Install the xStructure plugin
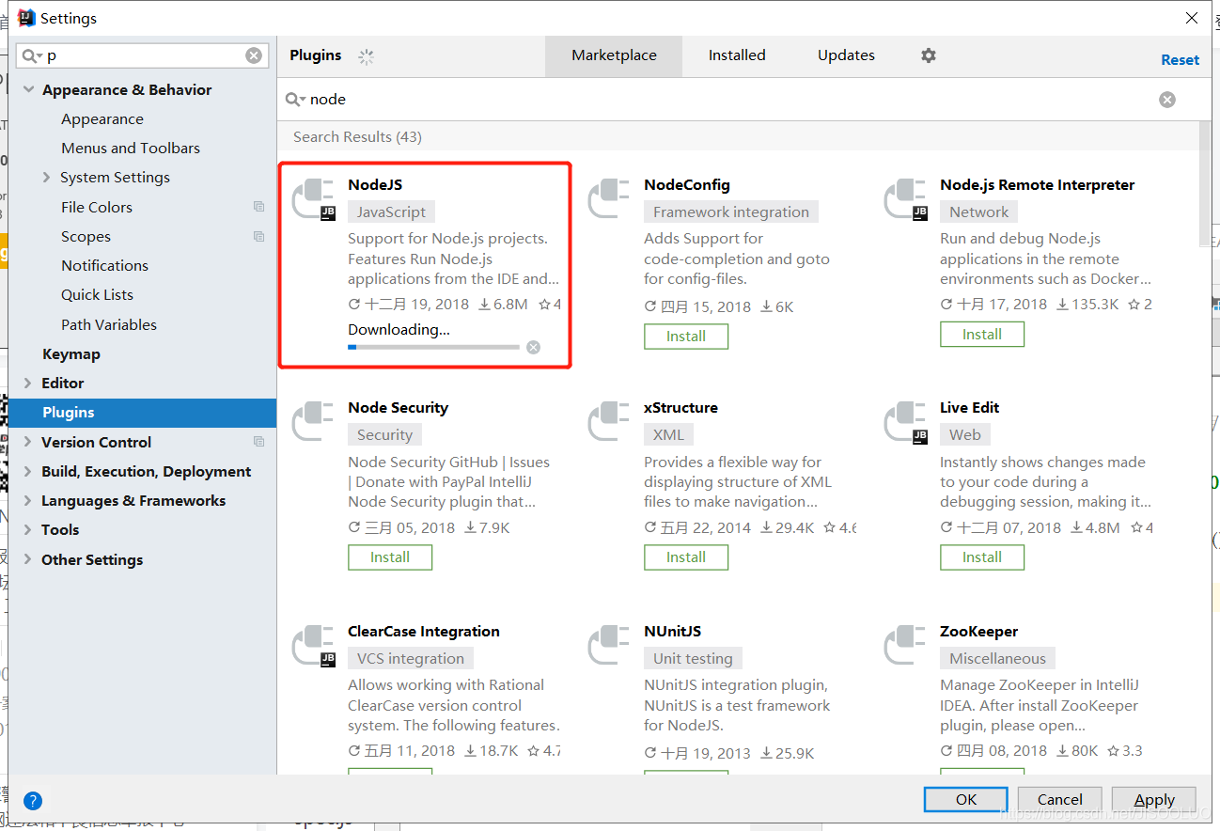Screen dimensions: 1220x831 pyautogui.click(x=686, y=557)
